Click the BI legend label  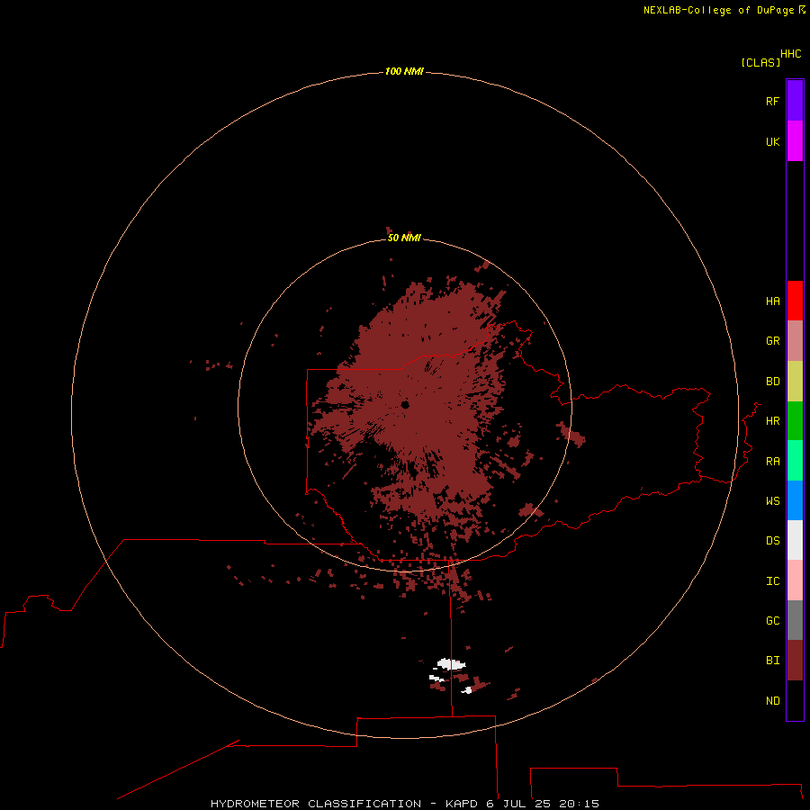[772, 661]
